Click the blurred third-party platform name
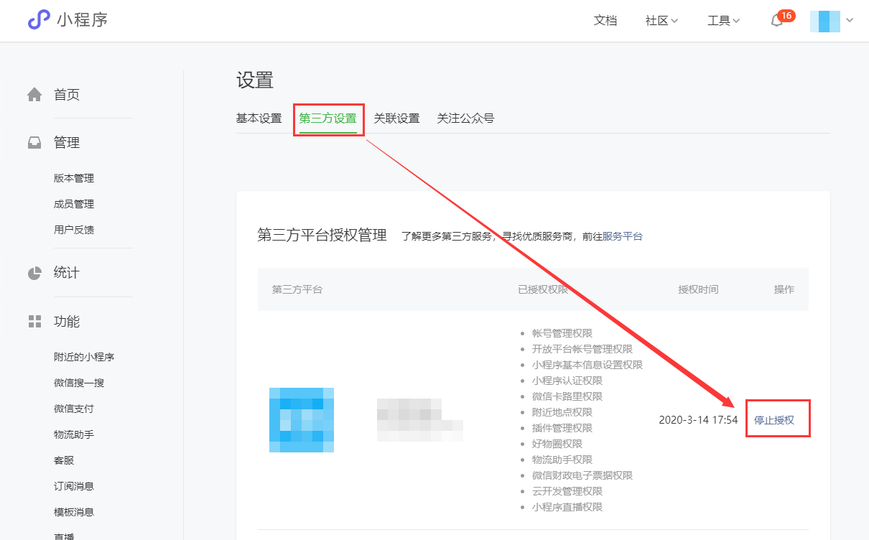869x540 pixels. tap(420, 420)
